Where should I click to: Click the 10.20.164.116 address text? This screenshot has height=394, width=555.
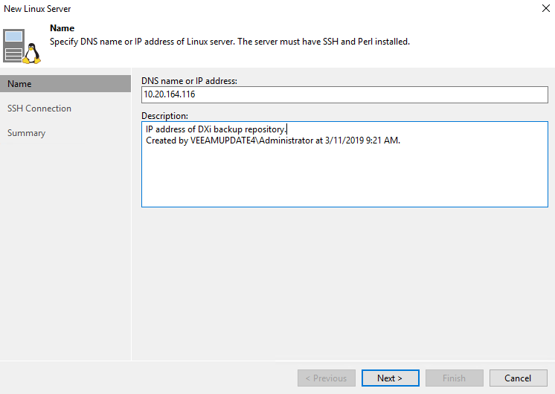click(169, 94)
